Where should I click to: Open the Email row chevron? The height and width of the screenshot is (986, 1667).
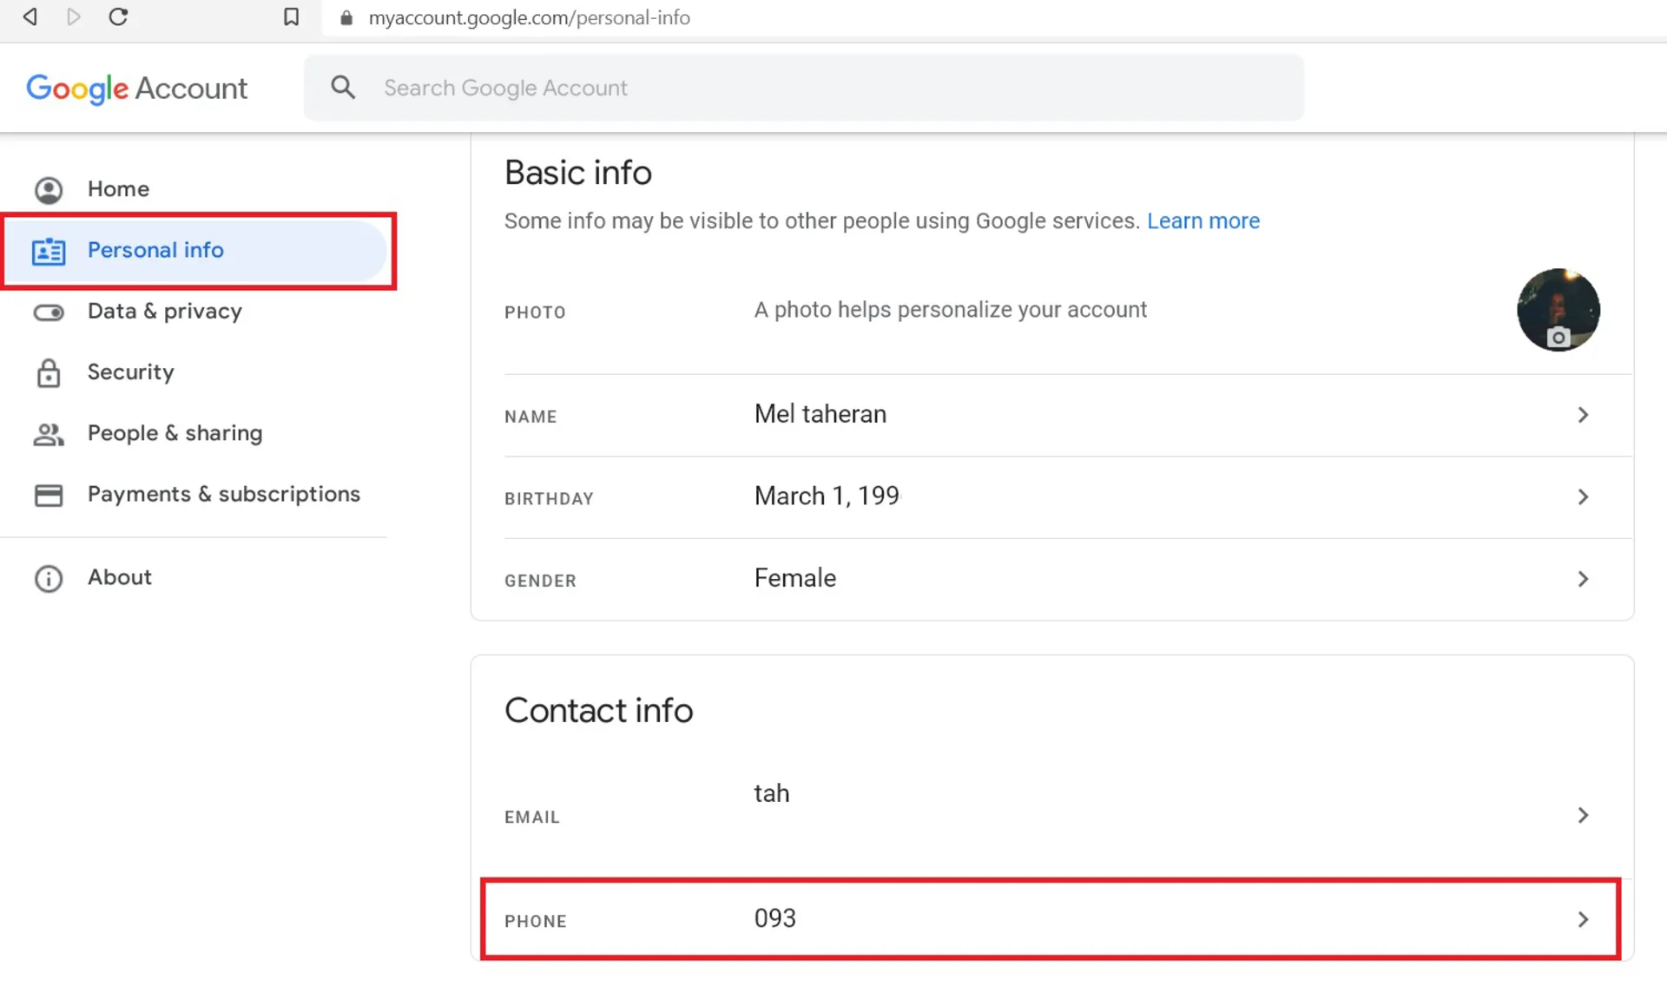tap(1583, 815)
